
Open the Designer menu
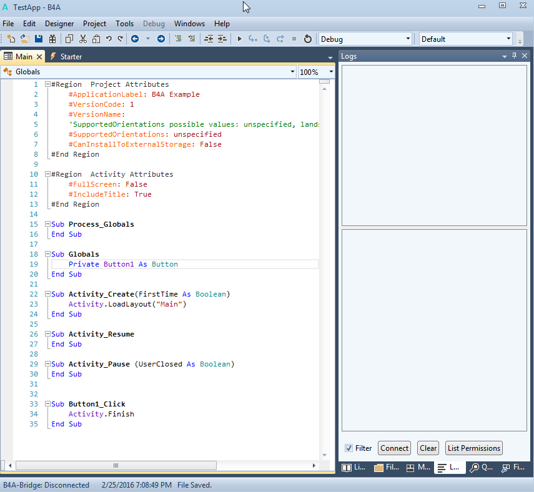pyautogui.click(x=59, y=24)
